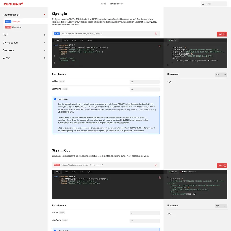Select 200 Ok tab in Signing Out response

point(173,172)
